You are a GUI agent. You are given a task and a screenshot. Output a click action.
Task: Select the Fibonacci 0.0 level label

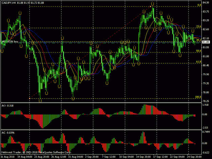pyautogui.click(x=199, y=5)
